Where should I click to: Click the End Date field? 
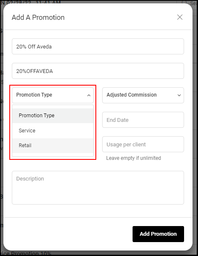click(143, 120)
